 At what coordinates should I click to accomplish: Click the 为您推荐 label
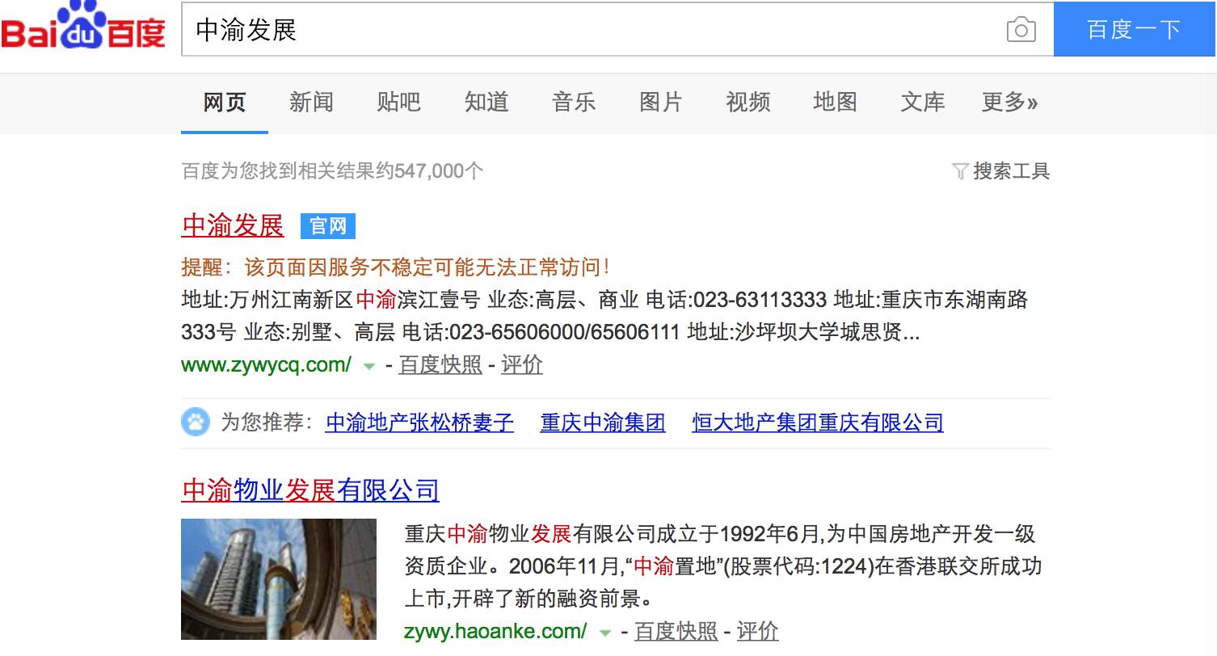coord(267,423)
